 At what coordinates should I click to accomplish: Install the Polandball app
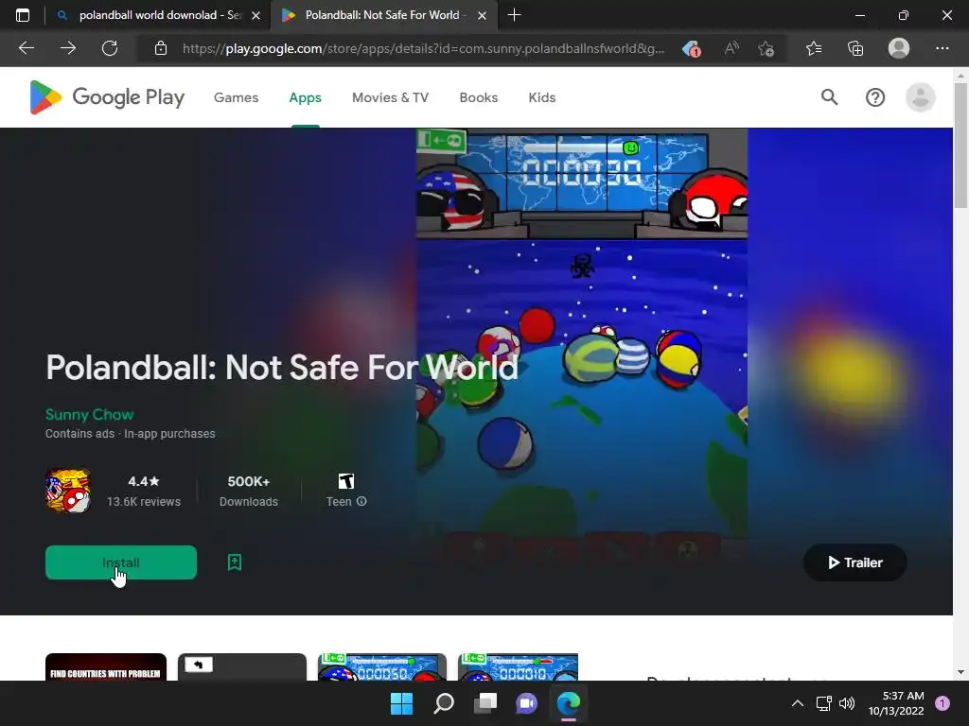pos(121,562)
